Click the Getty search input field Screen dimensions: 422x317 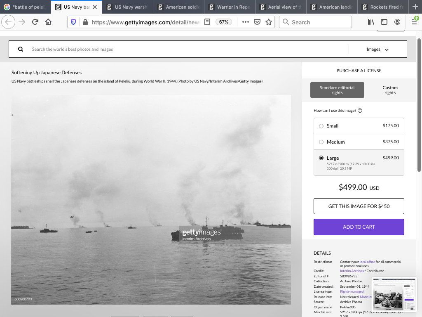point(185,50)
